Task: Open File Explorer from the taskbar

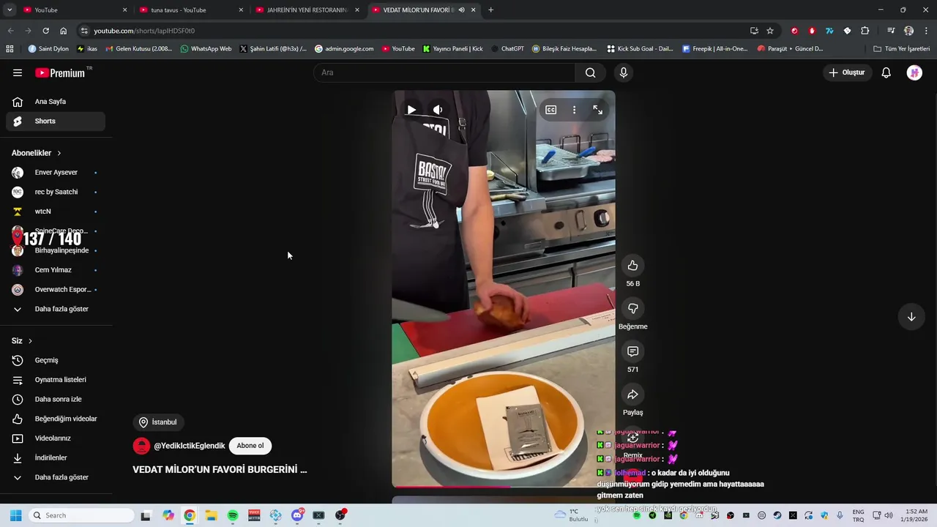Action: pos(211,515)
